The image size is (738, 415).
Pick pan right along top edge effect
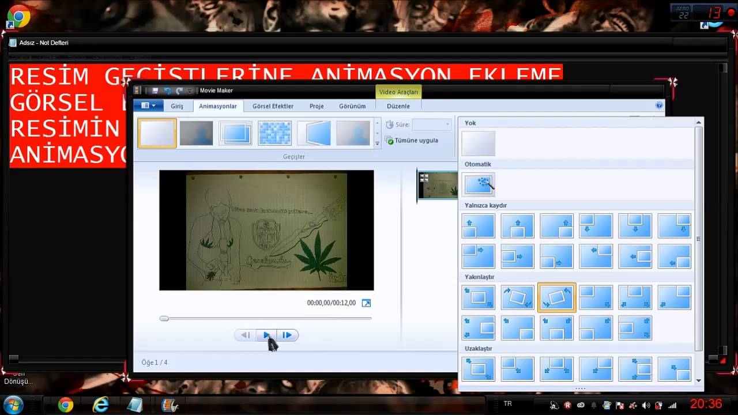click(x=479, y=256)
